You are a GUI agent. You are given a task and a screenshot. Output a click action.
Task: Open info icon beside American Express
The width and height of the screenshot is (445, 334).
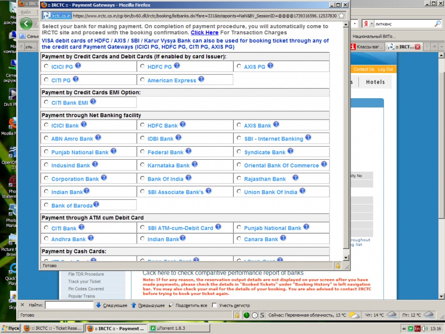201,79
